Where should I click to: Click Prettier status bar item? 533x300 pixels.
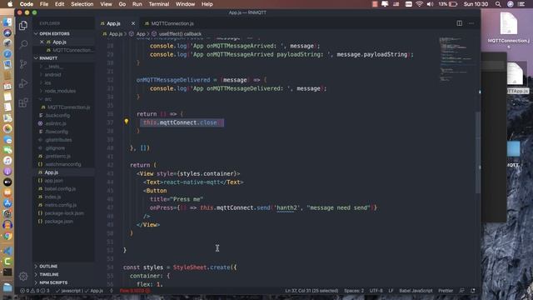point(446,291)
